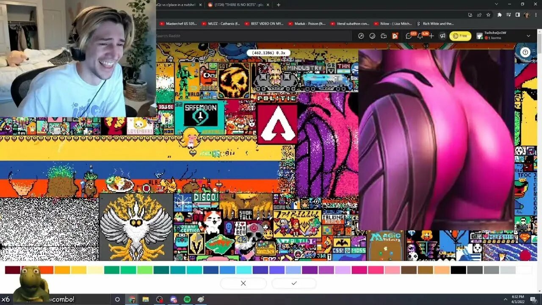Open the 'Maduk - Poison' bookmark

(307, 24)
